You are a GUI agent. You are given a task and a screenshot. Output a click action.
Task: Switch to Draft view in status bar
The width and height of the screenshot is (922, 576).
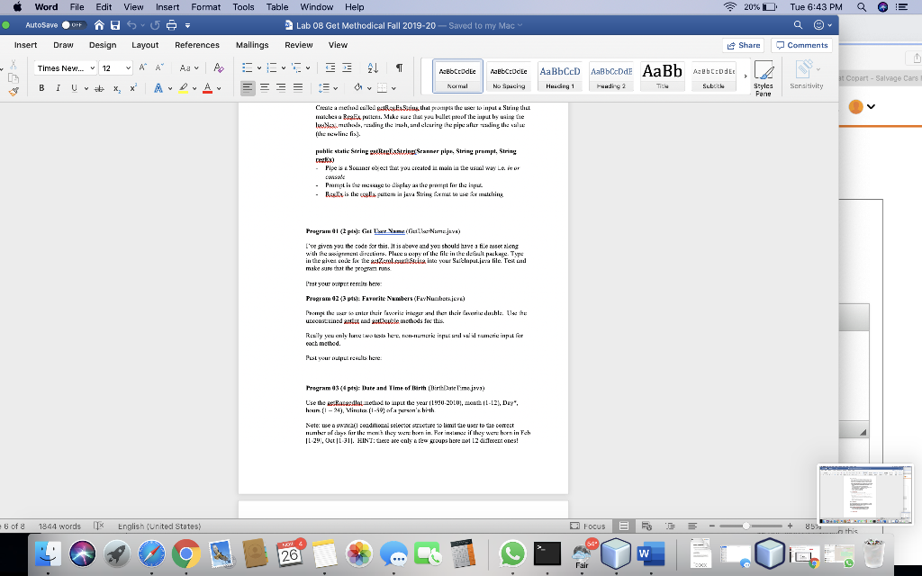click(692, 526)
